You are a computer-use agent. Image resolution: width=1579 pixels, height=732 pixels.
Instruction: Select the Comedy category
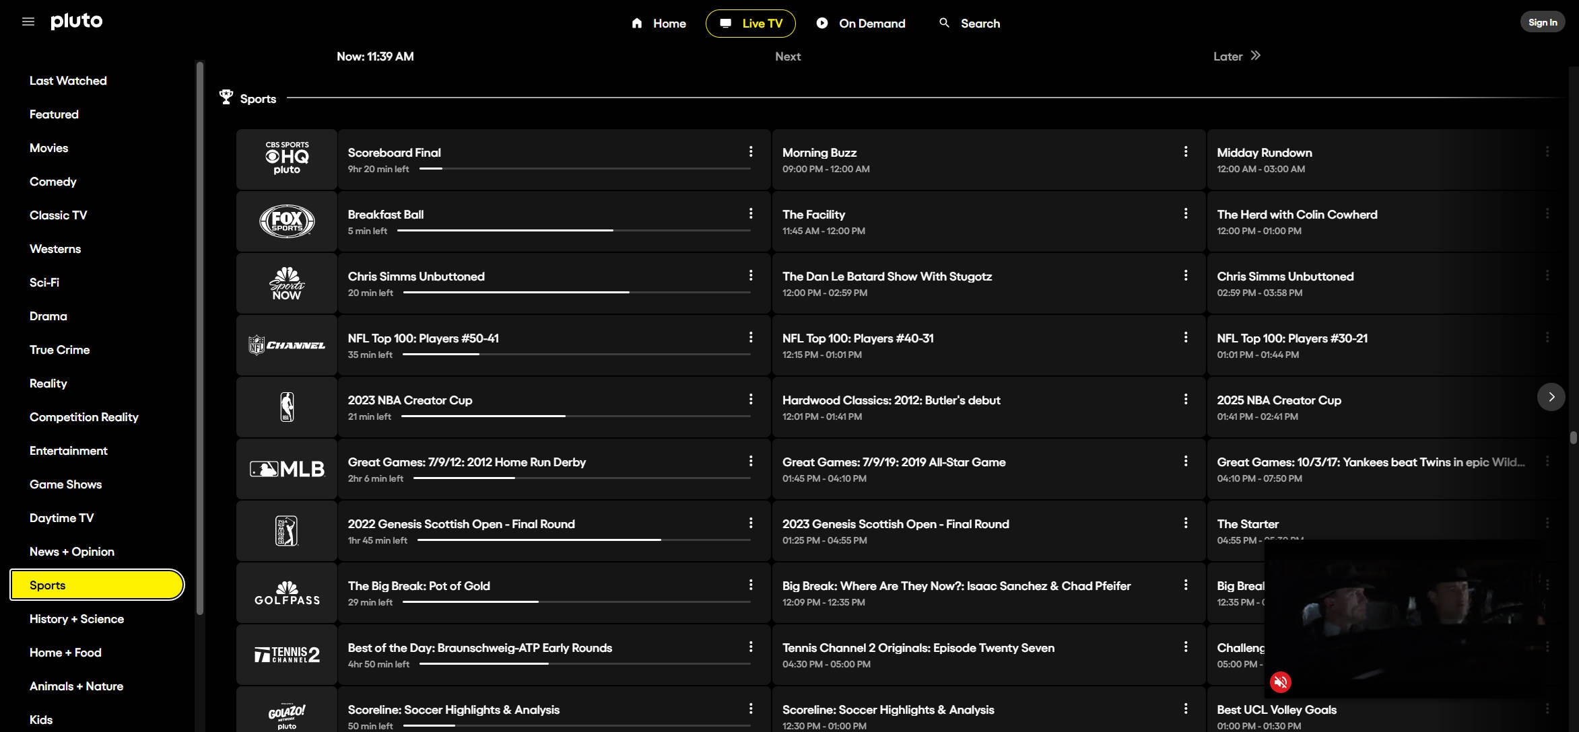(x=53, y=182)
